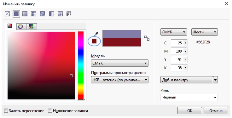Open the M value slider popup
Screen dimensions: 232x118
coord(185,51)
